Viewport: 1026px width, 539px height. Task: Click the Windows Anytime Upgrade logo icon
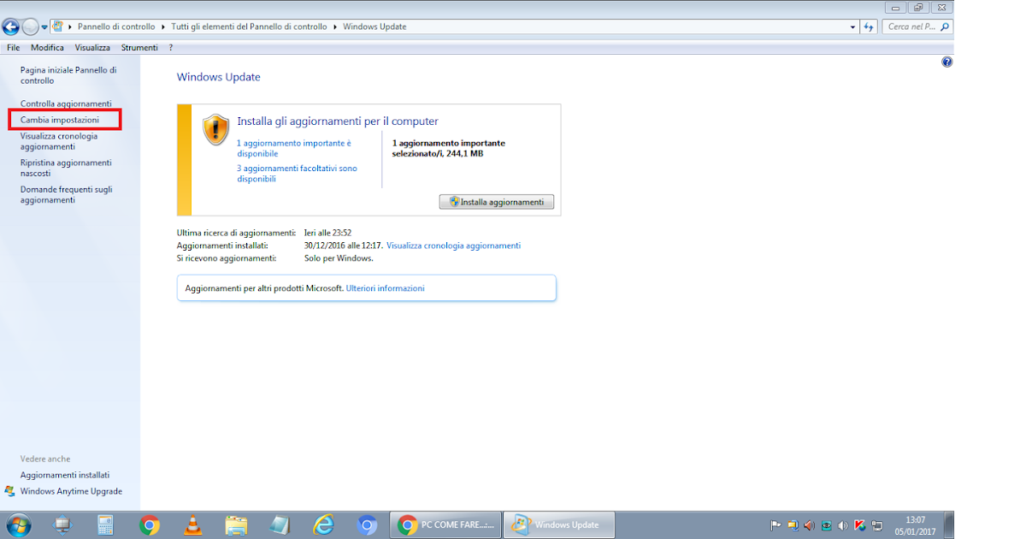[9, 491]
